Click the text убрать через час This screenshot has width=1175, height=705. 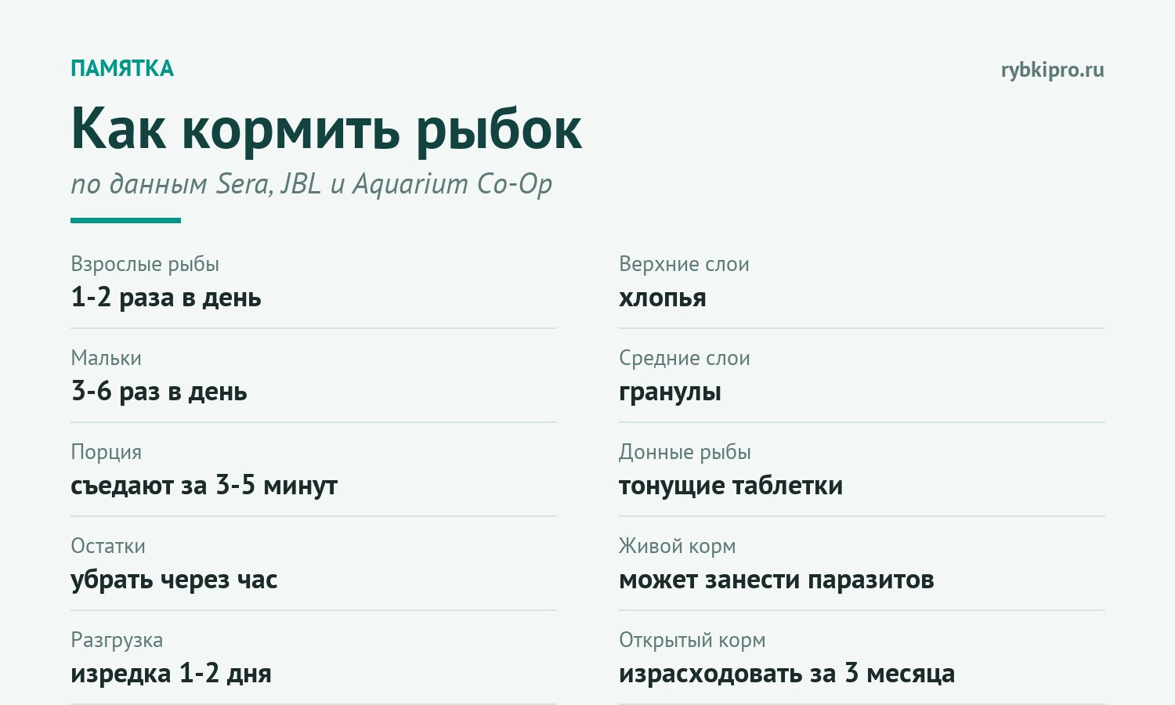[x=174, y=580]
